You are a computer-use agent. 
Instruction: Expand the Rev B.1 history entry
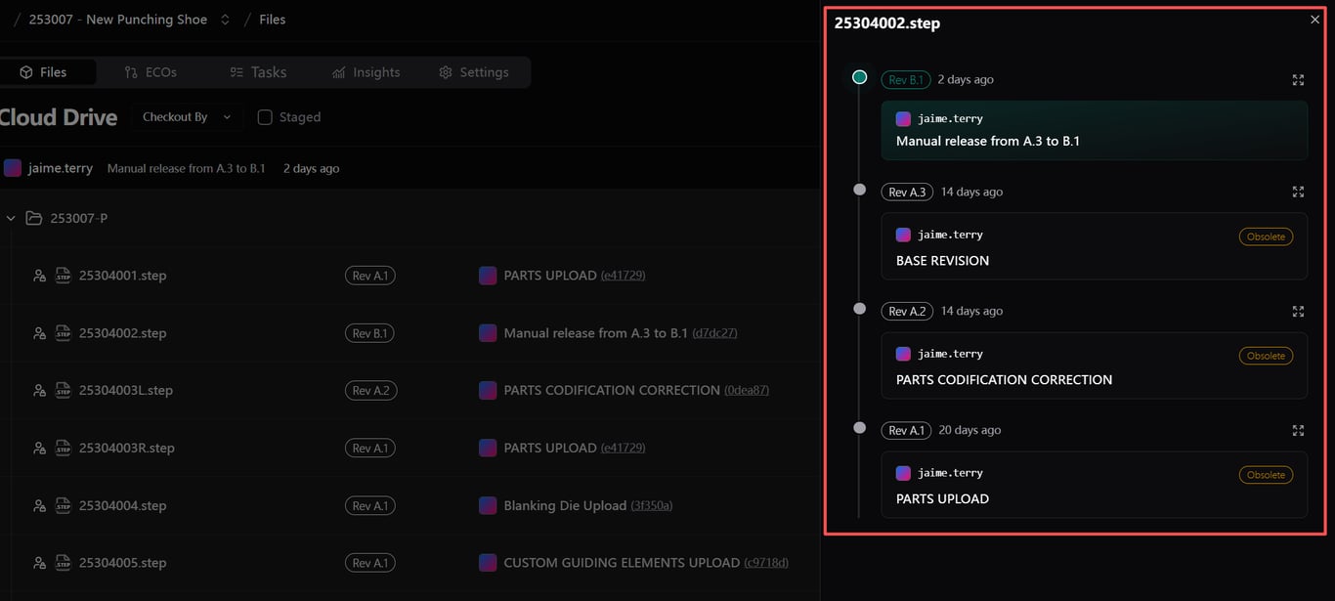pyautogui.click(x=1298, y=79)
